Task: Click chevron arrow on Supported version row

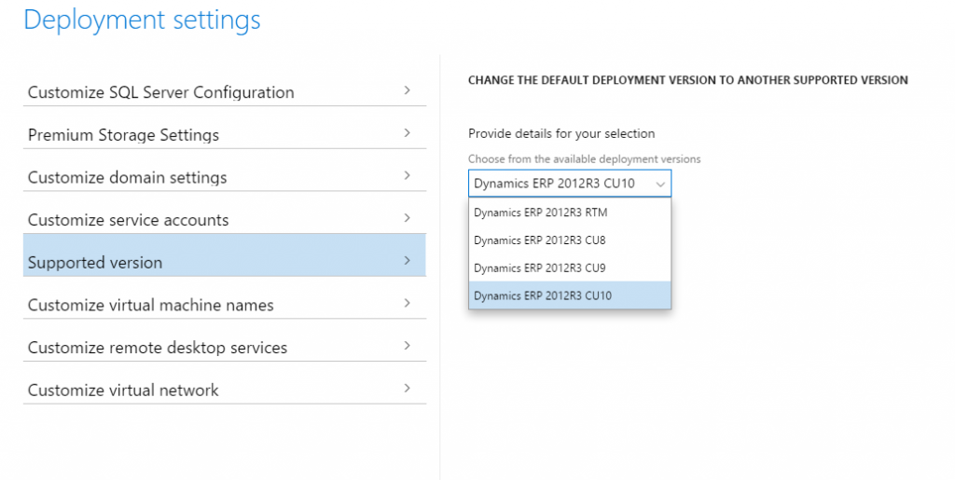Action: [408, 261]
